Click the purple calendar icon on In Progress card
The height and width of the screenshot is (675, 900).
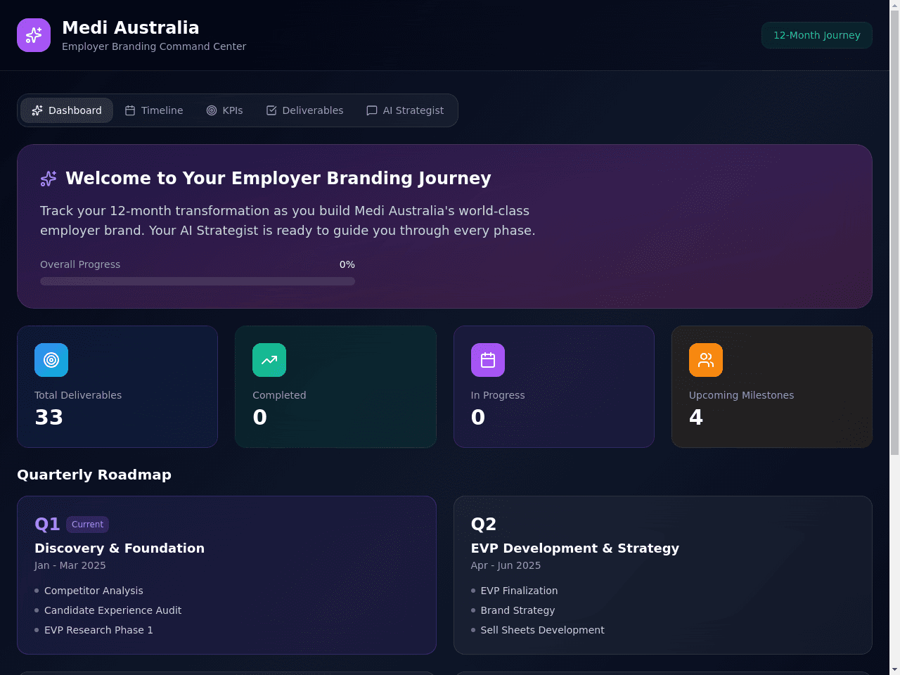(x=488, y=360)
